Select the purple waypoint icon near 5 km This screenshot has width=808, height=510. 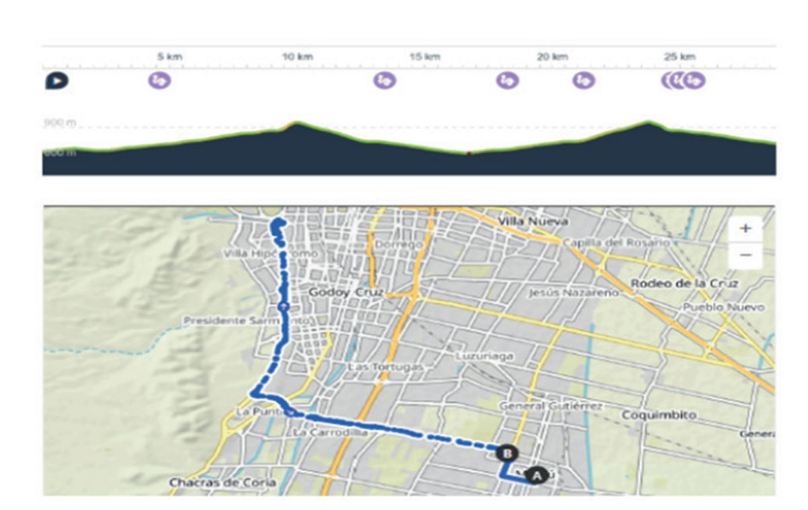click(x=160, y=81)
